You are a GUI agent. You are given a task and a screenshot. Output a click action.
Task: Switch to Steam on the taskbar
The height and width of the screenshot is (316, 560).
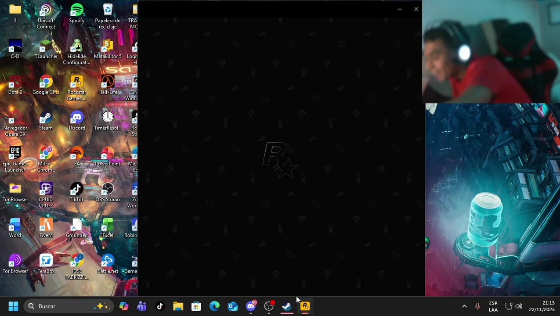coord(287,306)
